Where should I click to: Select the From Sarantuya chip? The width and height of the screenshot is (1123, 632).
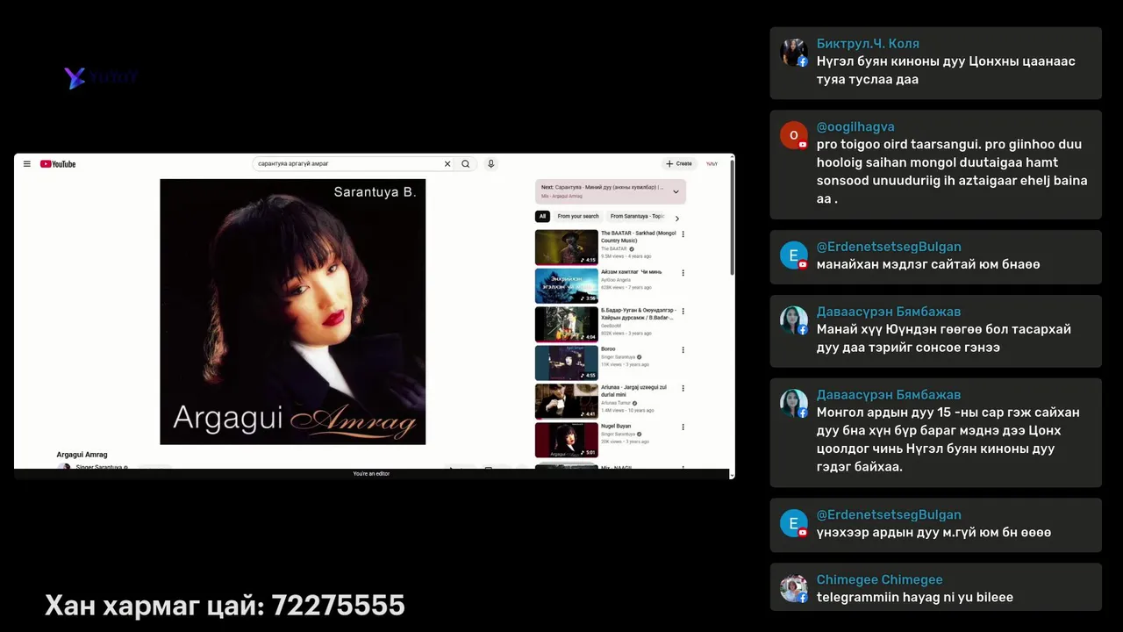click(x=637, y=216)
